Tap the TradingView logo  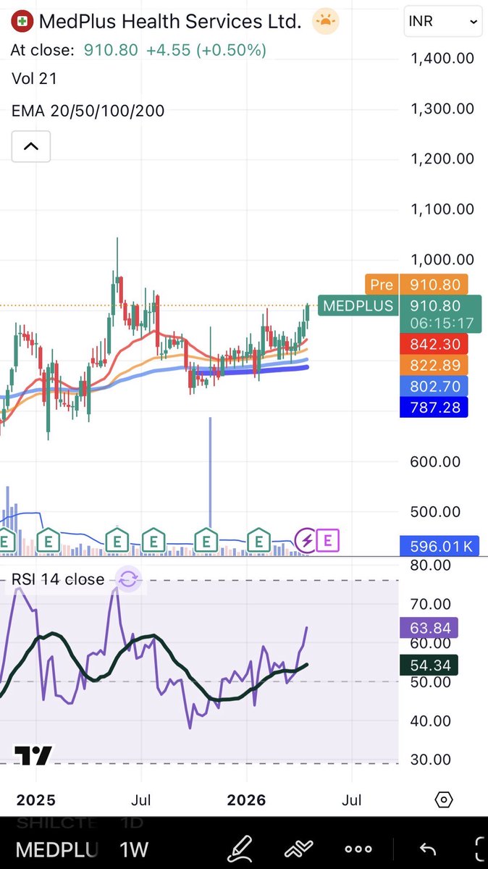click(x=33, y=755)
